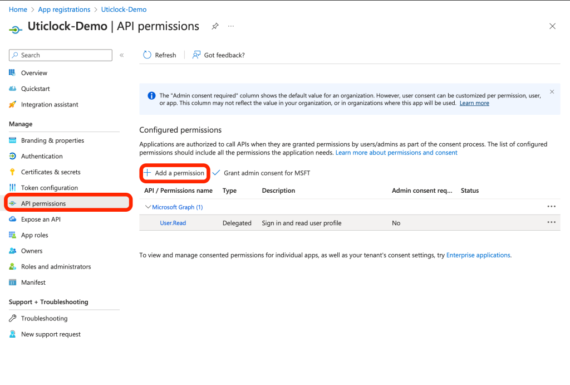Click the Manifest icon
The height and width of the screenshot is (385, 570).
pos(12,282)
